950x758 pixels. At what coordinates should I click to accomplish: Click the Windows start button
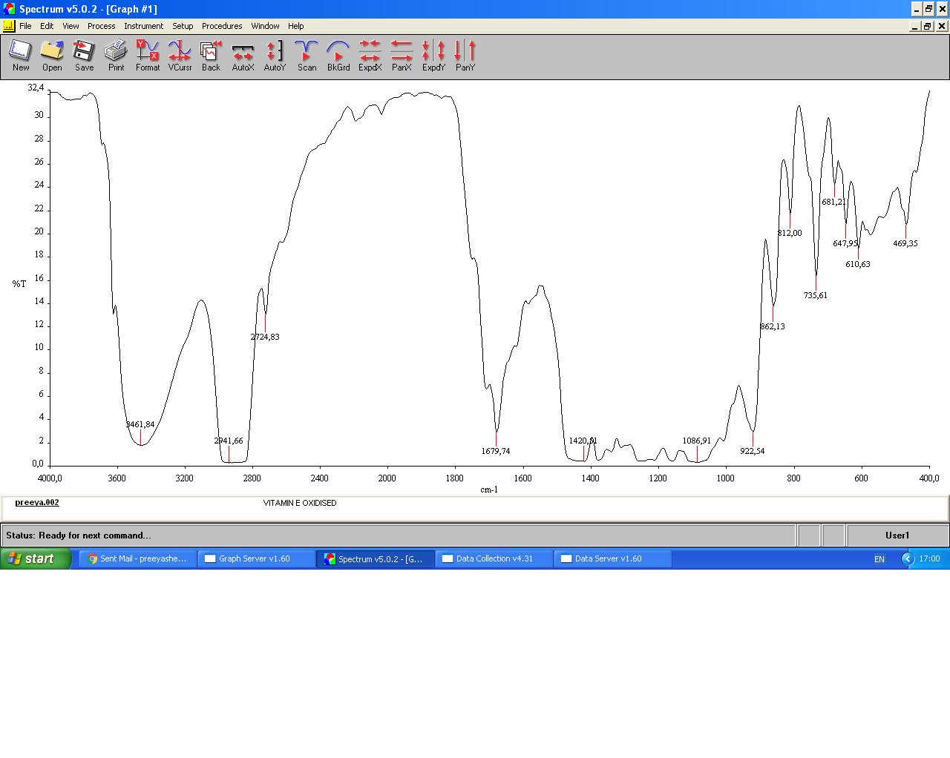pyautogui.click(x=35, y=558)
